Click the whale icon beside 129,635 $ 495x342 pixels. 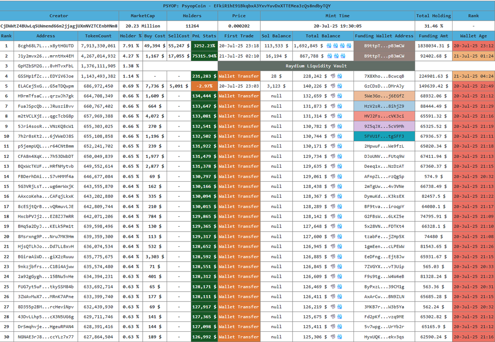[339, 166]
